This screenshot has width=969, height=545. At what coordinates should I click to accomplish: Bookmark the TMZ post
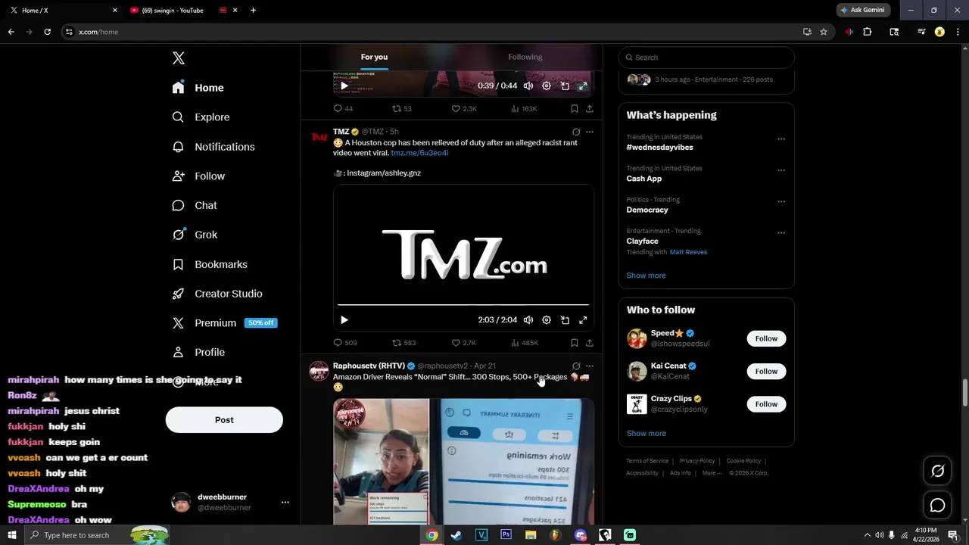575,343
